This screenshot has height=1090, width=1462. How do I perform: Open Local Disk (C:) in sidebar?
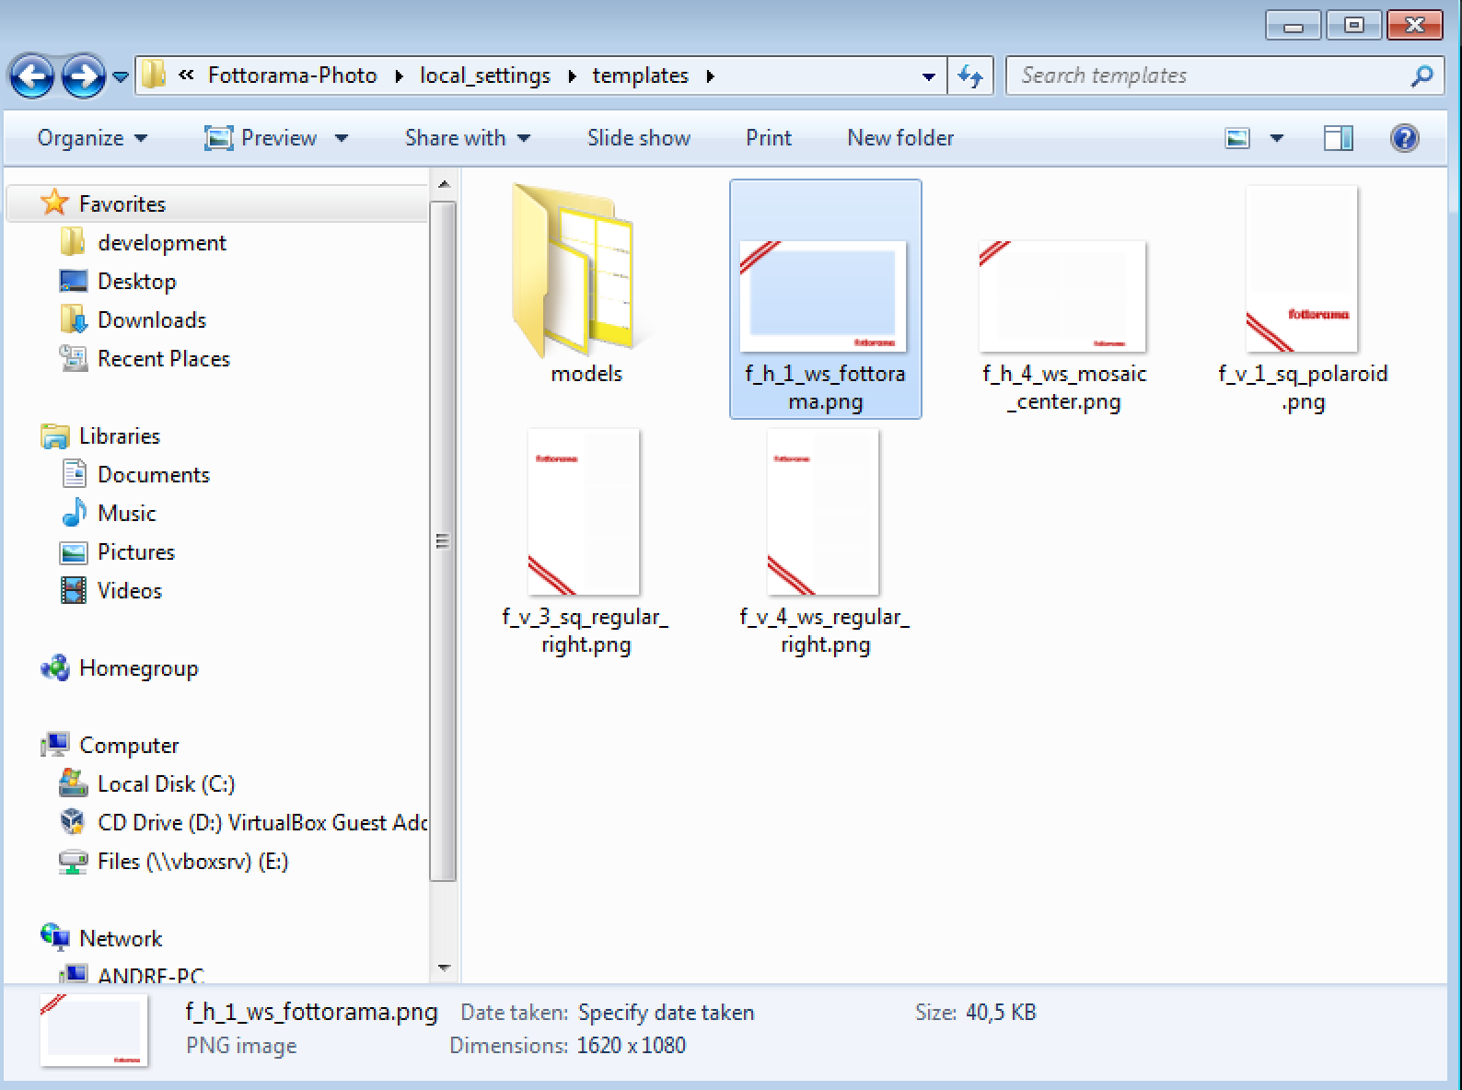[x=166, y=784]
